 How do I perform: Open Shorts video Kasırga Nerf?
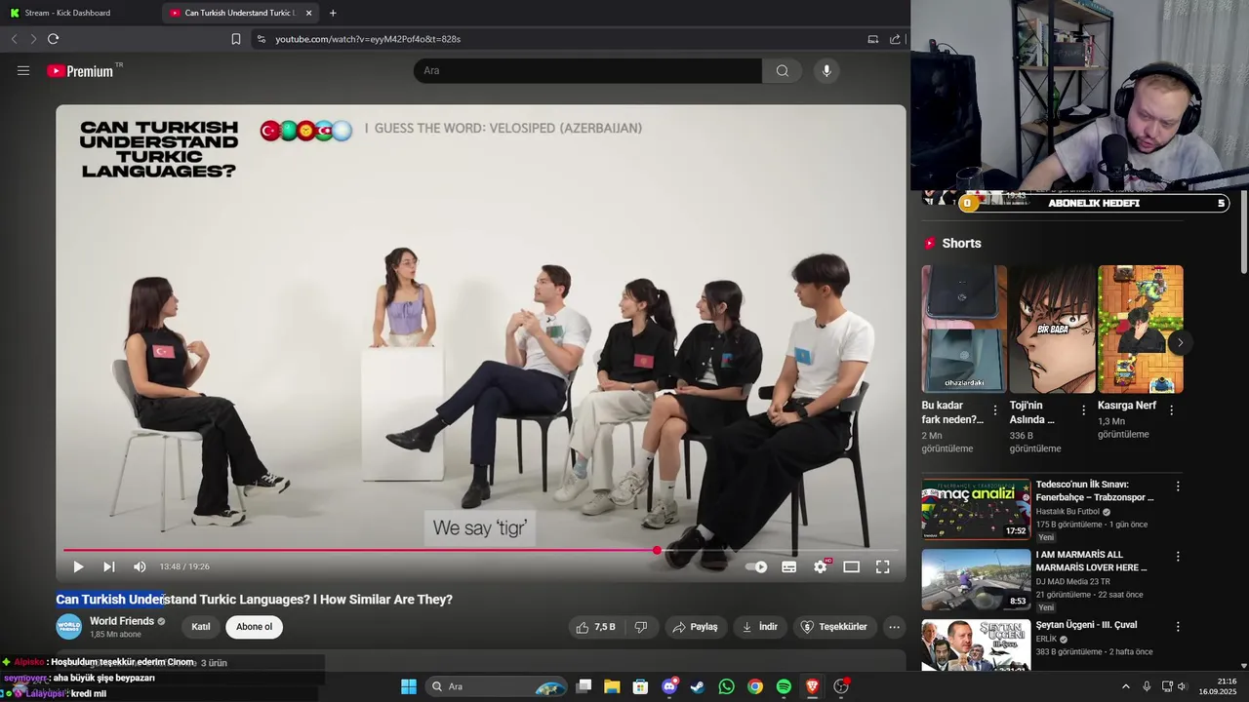coord(1140,329)
